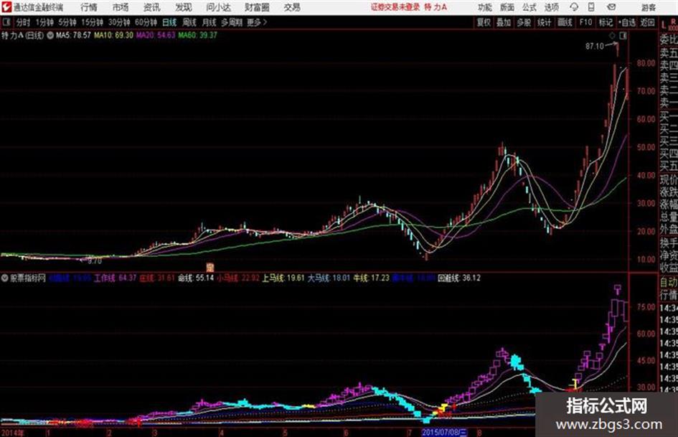Click the envelope message icon
The image size is (678, 437).
(x=611, y=7)
